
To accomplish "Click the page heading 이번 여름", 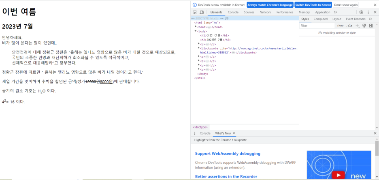I will (x=19, y=12).
